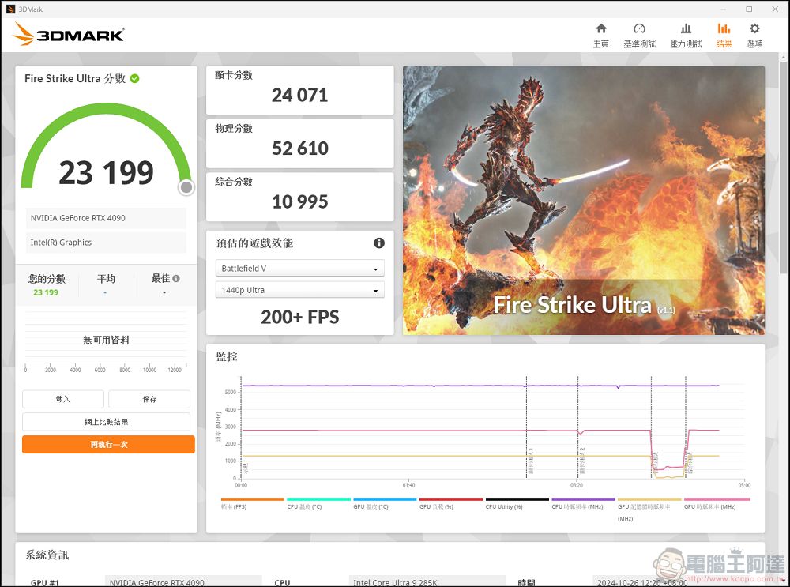Click the physics score 52 610
Screen dimensions: 790x587
(299, 149)
